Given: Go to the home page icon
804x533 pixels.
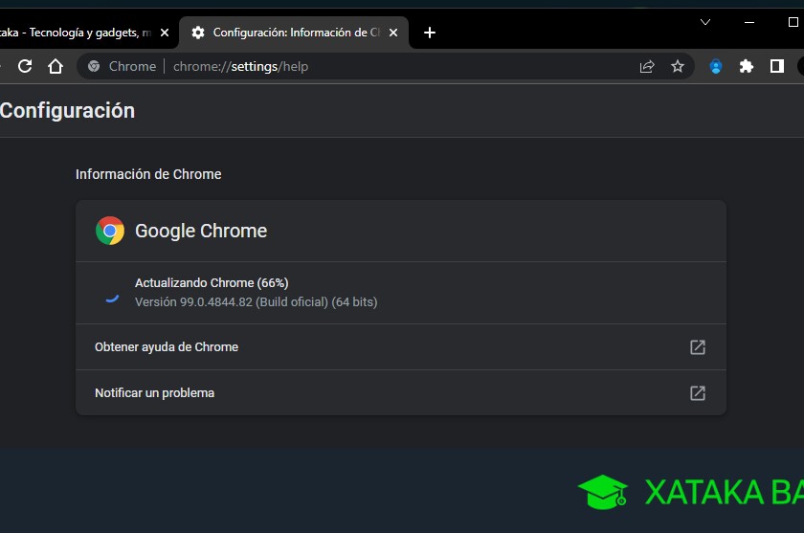Looking at the screenshot, I should [56, 66].
